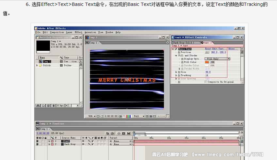Click the orange Fill Color swatch
The image size is (277, 160).
point(207,62)
